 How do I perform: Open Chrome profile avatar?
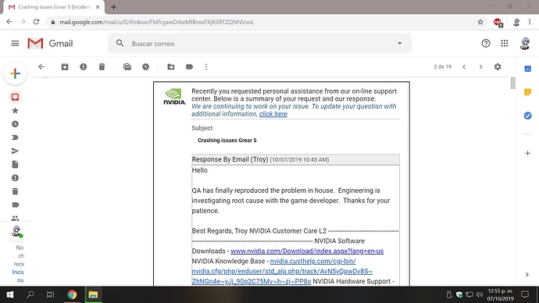pos(516,22)
